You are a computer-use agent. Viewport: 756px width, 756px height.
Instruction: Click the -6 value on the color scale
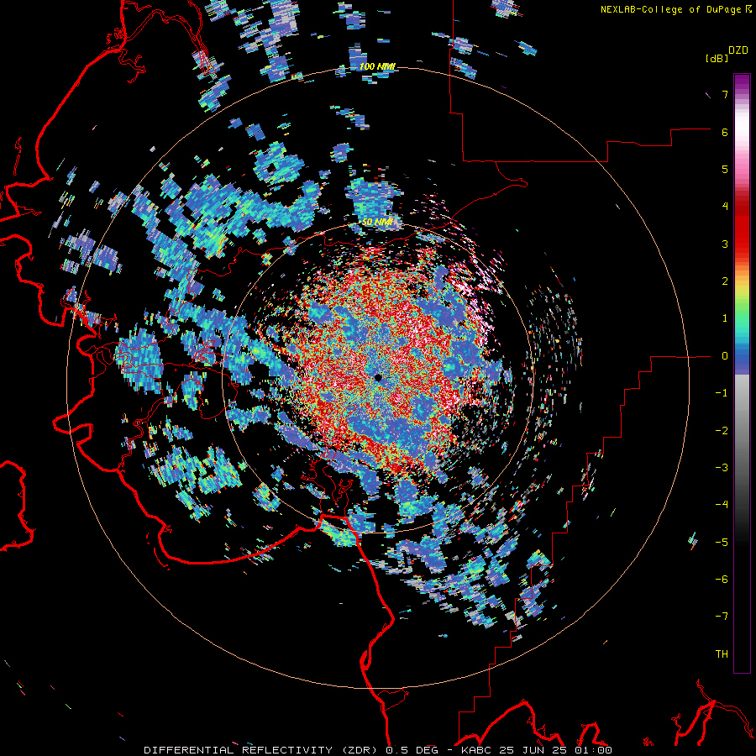pyautogui.click(x=722, y=579)
